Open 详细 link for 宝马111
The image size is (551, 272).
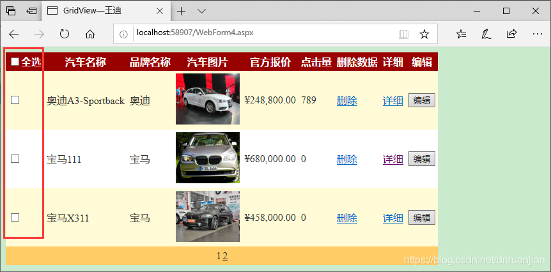(x=393, y=160)
